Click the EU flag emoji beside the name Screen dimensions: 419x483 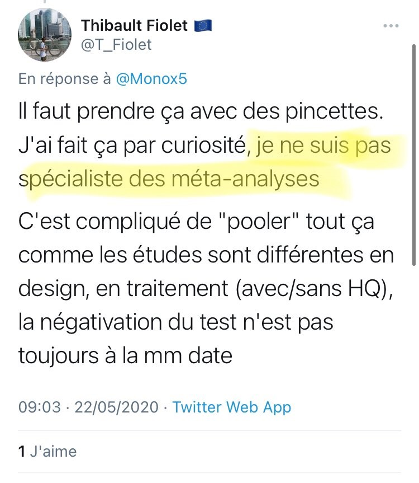pos(202,26)
